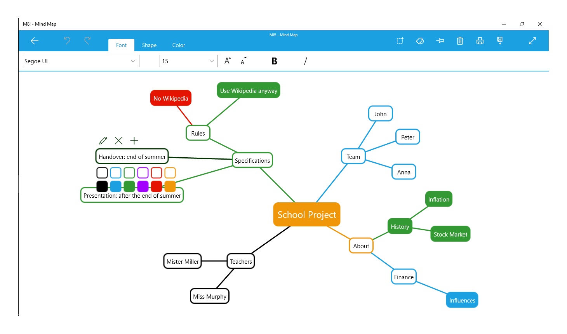Image resolution: width=567 pixels, height=334 pixels.
Task: Delete with the trash can icon
Action: [460, 40]
